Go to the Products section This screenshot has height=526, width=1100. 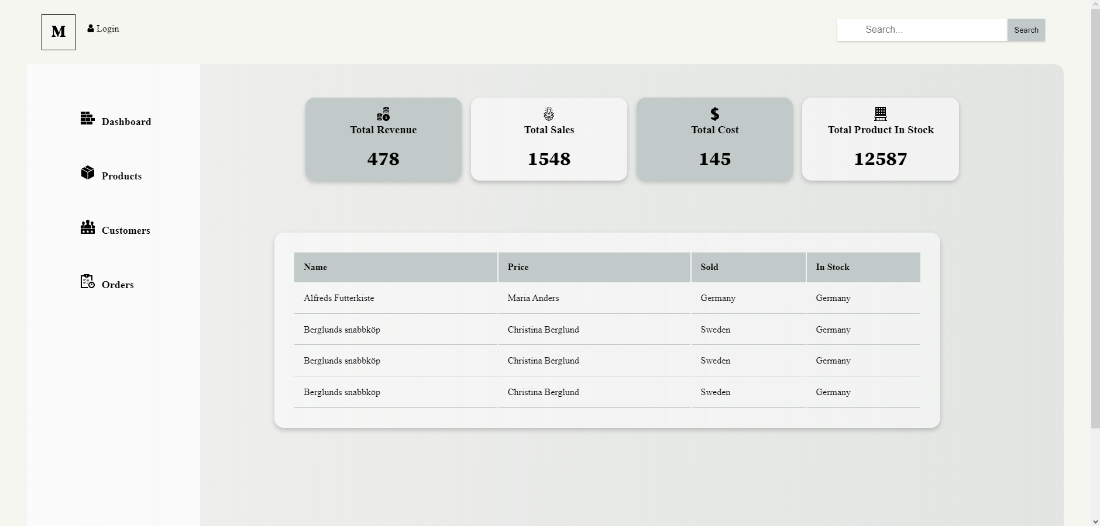coord(122,176)
